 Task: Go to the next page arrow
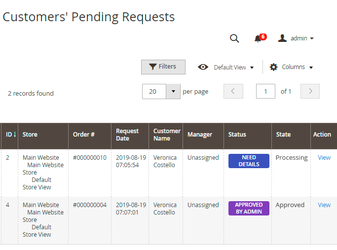[310, 91]
